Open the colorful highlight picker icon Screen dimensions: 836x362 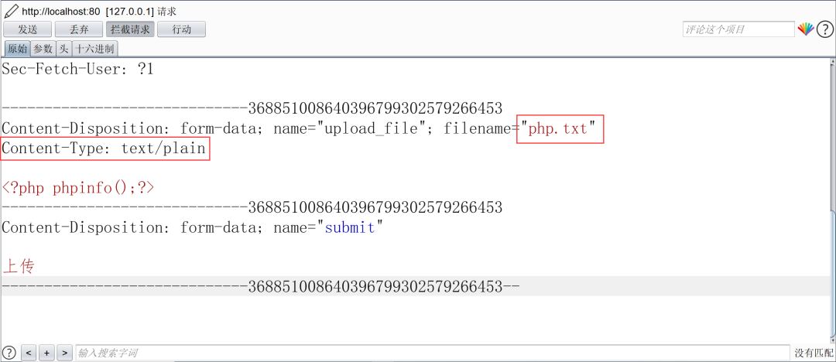tap(806, 29)
